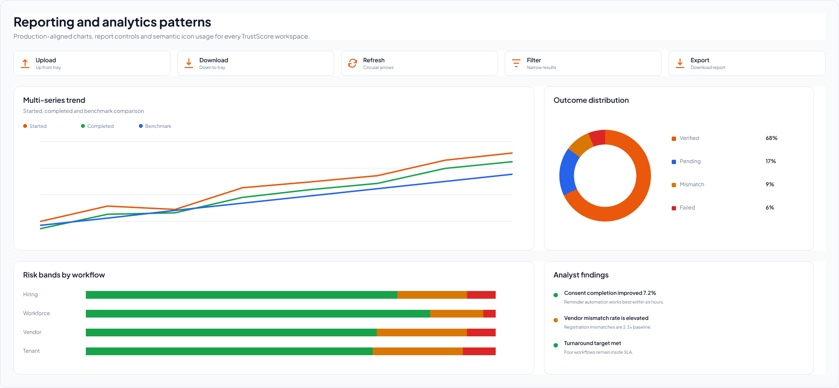Image resolution: width=839 pixels, height=388 pixels.
Task: Select the Filter card label
Action: tap(534, 60)
